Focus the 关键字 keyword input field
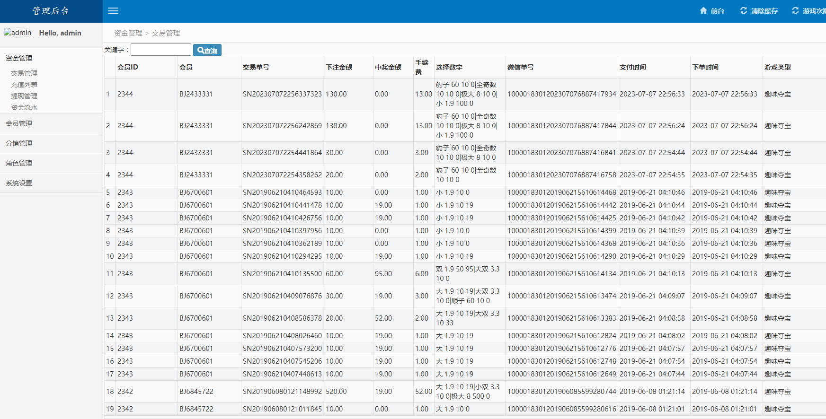The image size is (826, 419). point(161,50)
